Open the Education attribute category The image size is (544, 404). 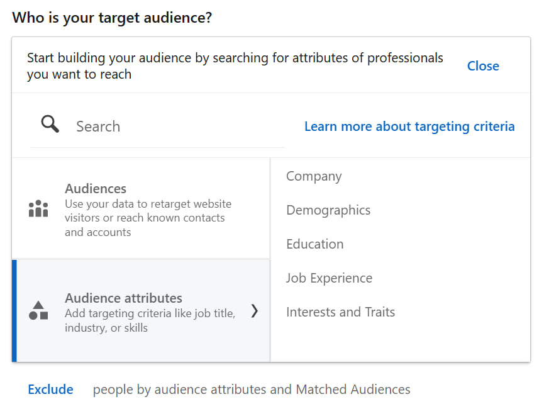point(314,244)
